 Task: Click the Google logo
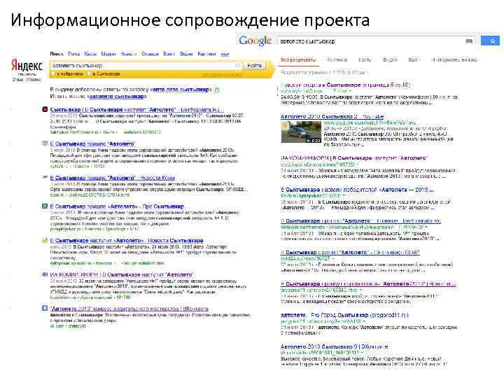[255, 41]
